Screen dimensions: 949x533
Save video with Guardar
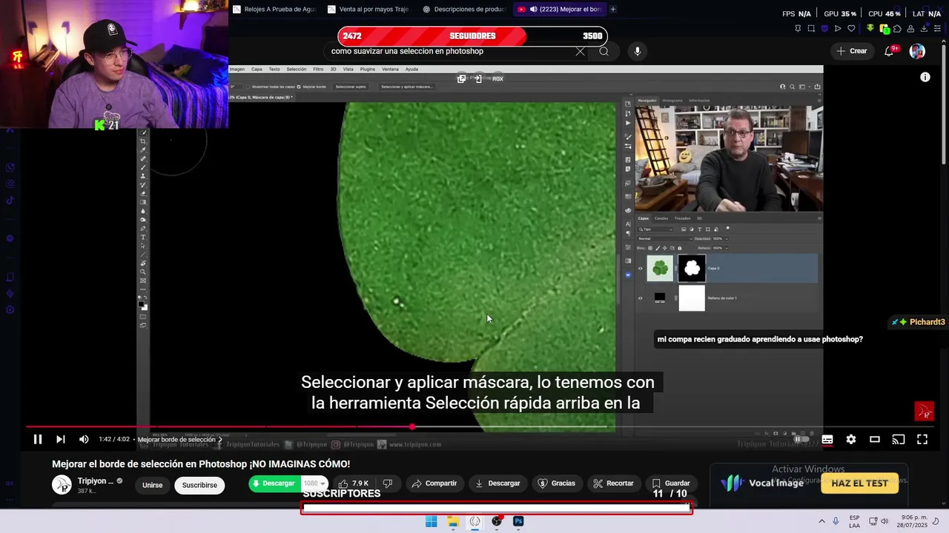(x=670, y=483)
